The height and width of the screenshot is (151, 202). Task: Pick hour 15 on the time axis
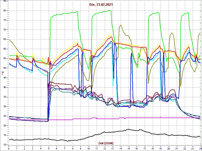point(129,148)
